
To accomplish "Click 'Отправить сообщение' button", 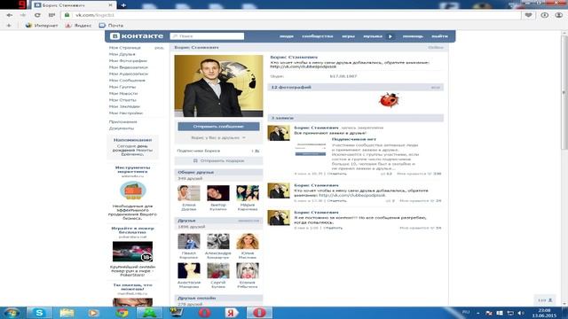I will coord(218,127).
